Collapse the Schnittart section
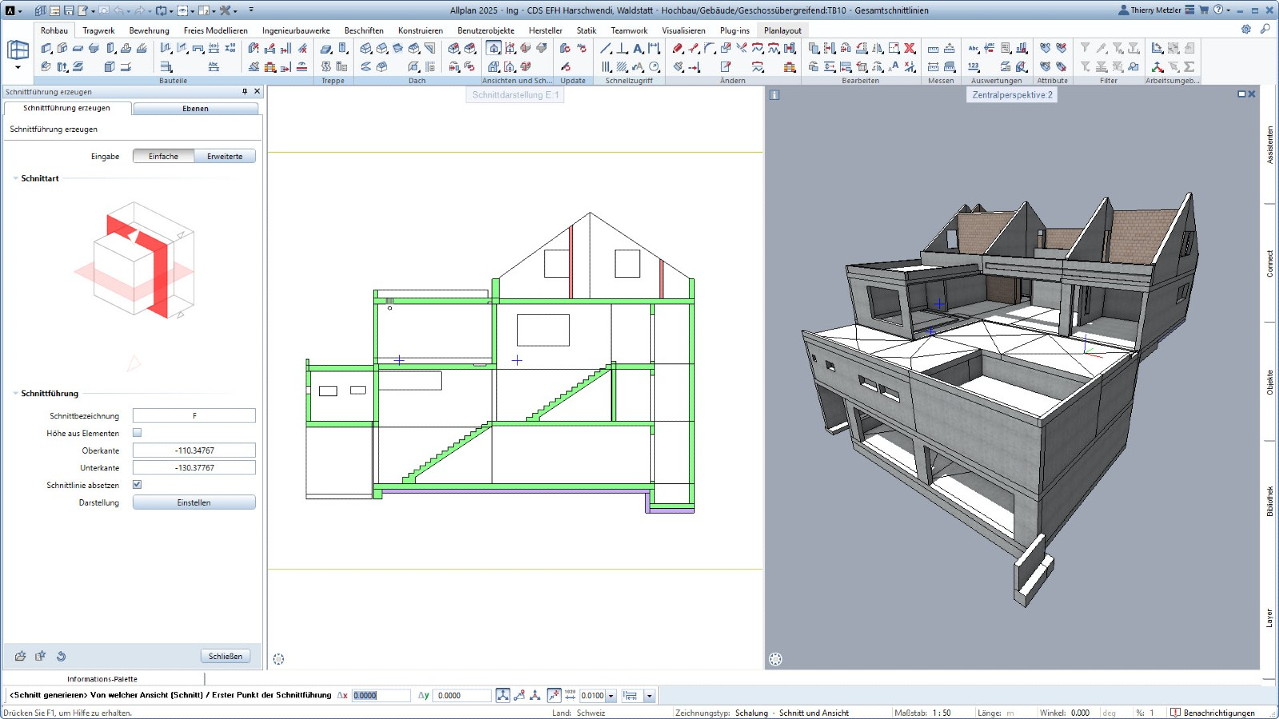 (x=15, y=179)
